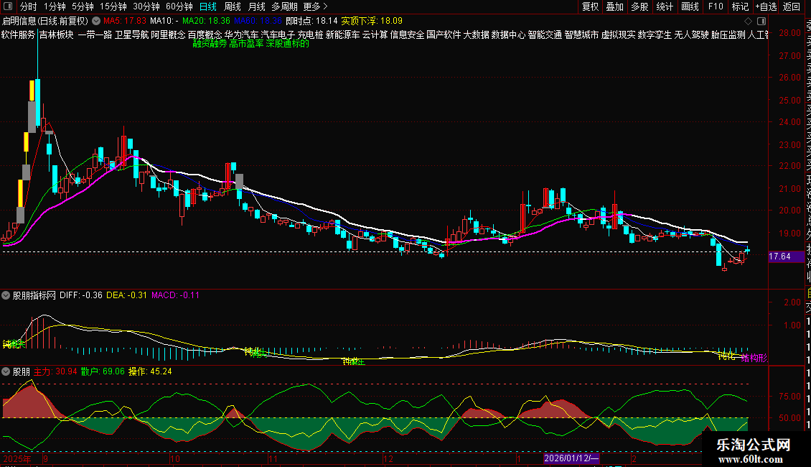Click the 2026/01/12 date marker
This screenshot has height=467, width=811.
point(571,458)
